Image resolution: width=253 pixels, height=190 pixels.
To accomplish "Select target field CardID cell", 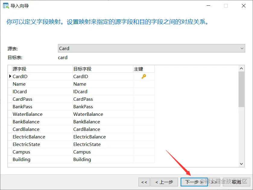I will pyautogui.click(x=103, y=76).
